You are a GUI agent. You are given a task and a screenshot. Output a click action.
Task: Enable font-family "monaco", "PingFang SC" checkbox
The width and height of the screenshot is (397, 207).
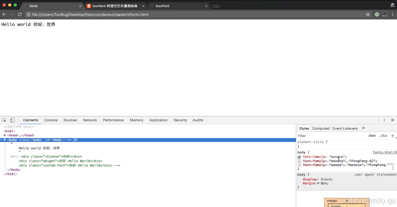[299, 161]
